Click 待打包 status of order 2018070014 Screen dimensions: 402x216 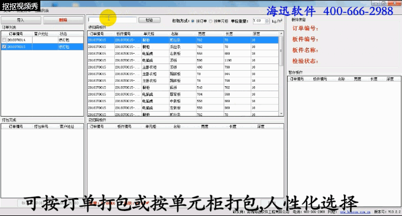[x=64, y=40]
